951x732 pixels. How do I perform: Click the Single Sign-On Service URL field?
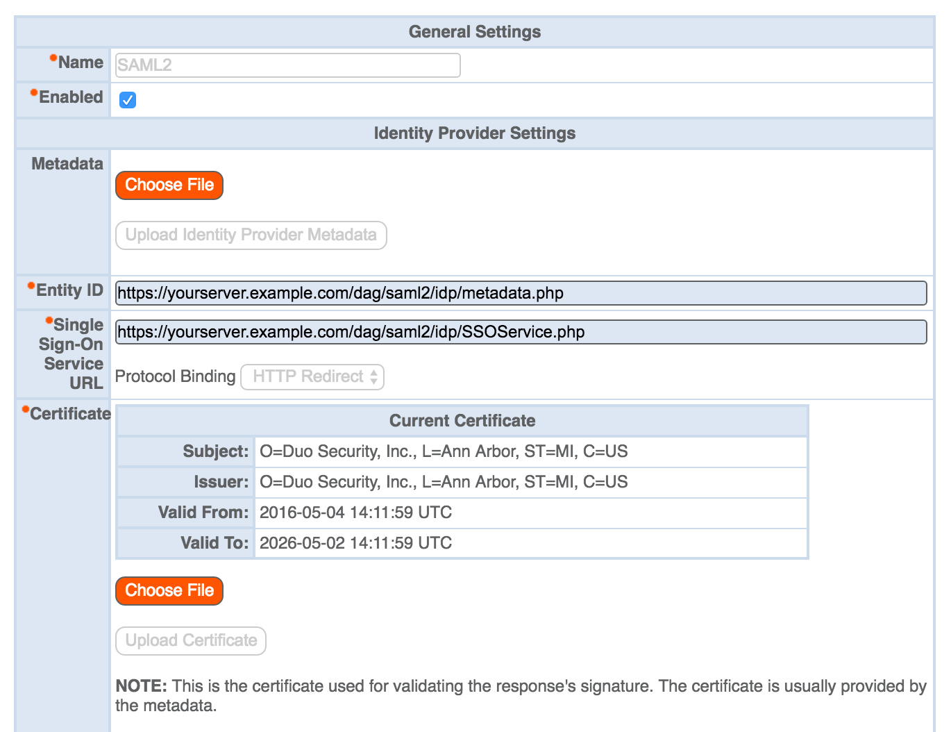coord(520,332)
